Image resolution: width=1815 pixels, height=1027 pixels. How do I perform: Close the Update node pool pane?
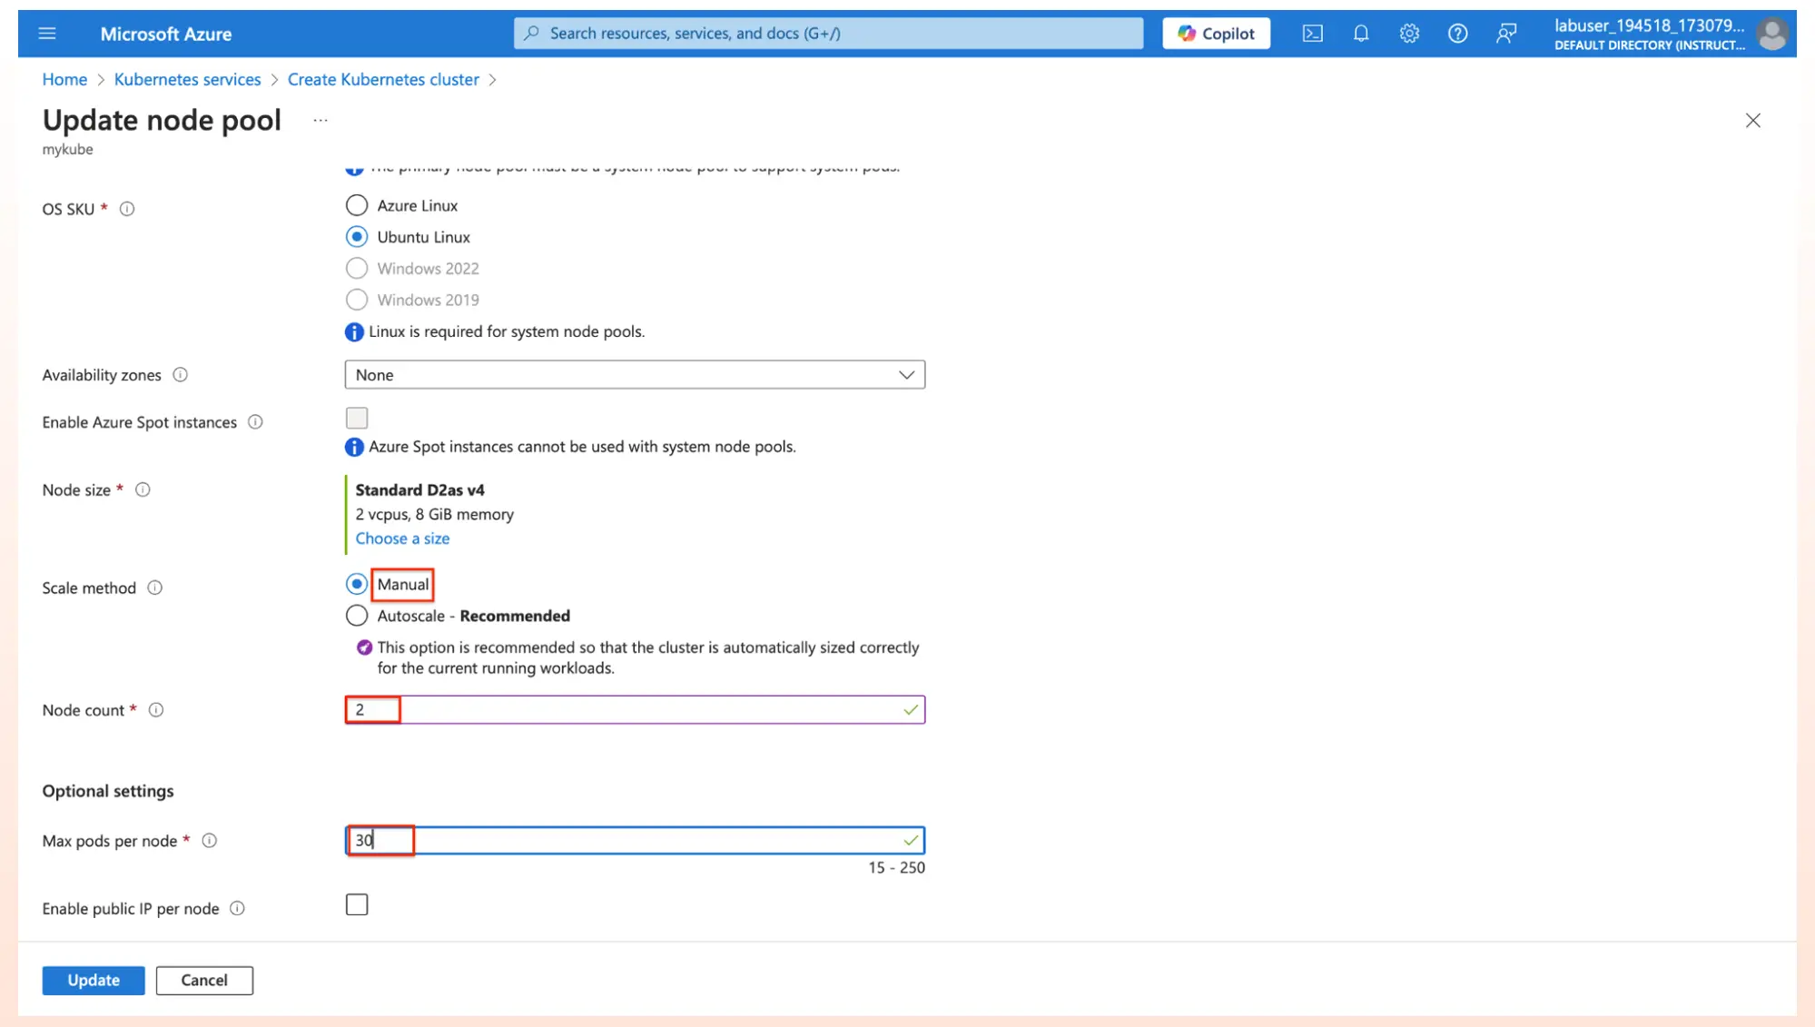[1752, 121]
